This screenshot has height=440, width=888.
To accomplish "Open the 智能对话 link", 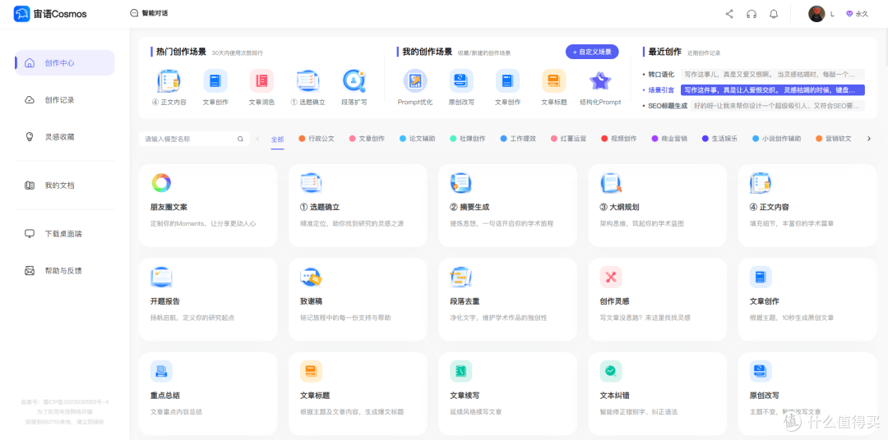I will pyautogui.click(x=149, y=14).
